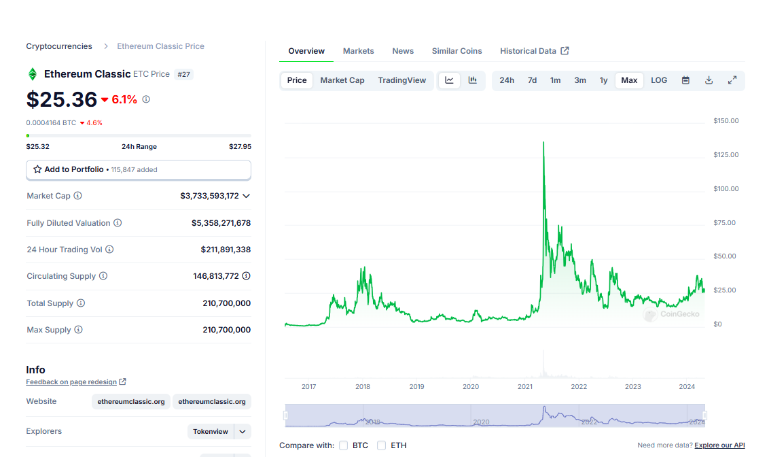Set chart range to Max

(629, 80)
